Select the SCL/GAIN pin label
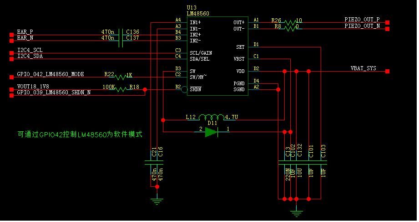The image size is (419, 222). (201, 53)
